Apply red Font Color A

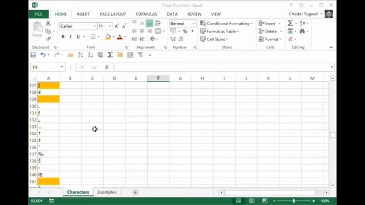(x=120, y=36)
